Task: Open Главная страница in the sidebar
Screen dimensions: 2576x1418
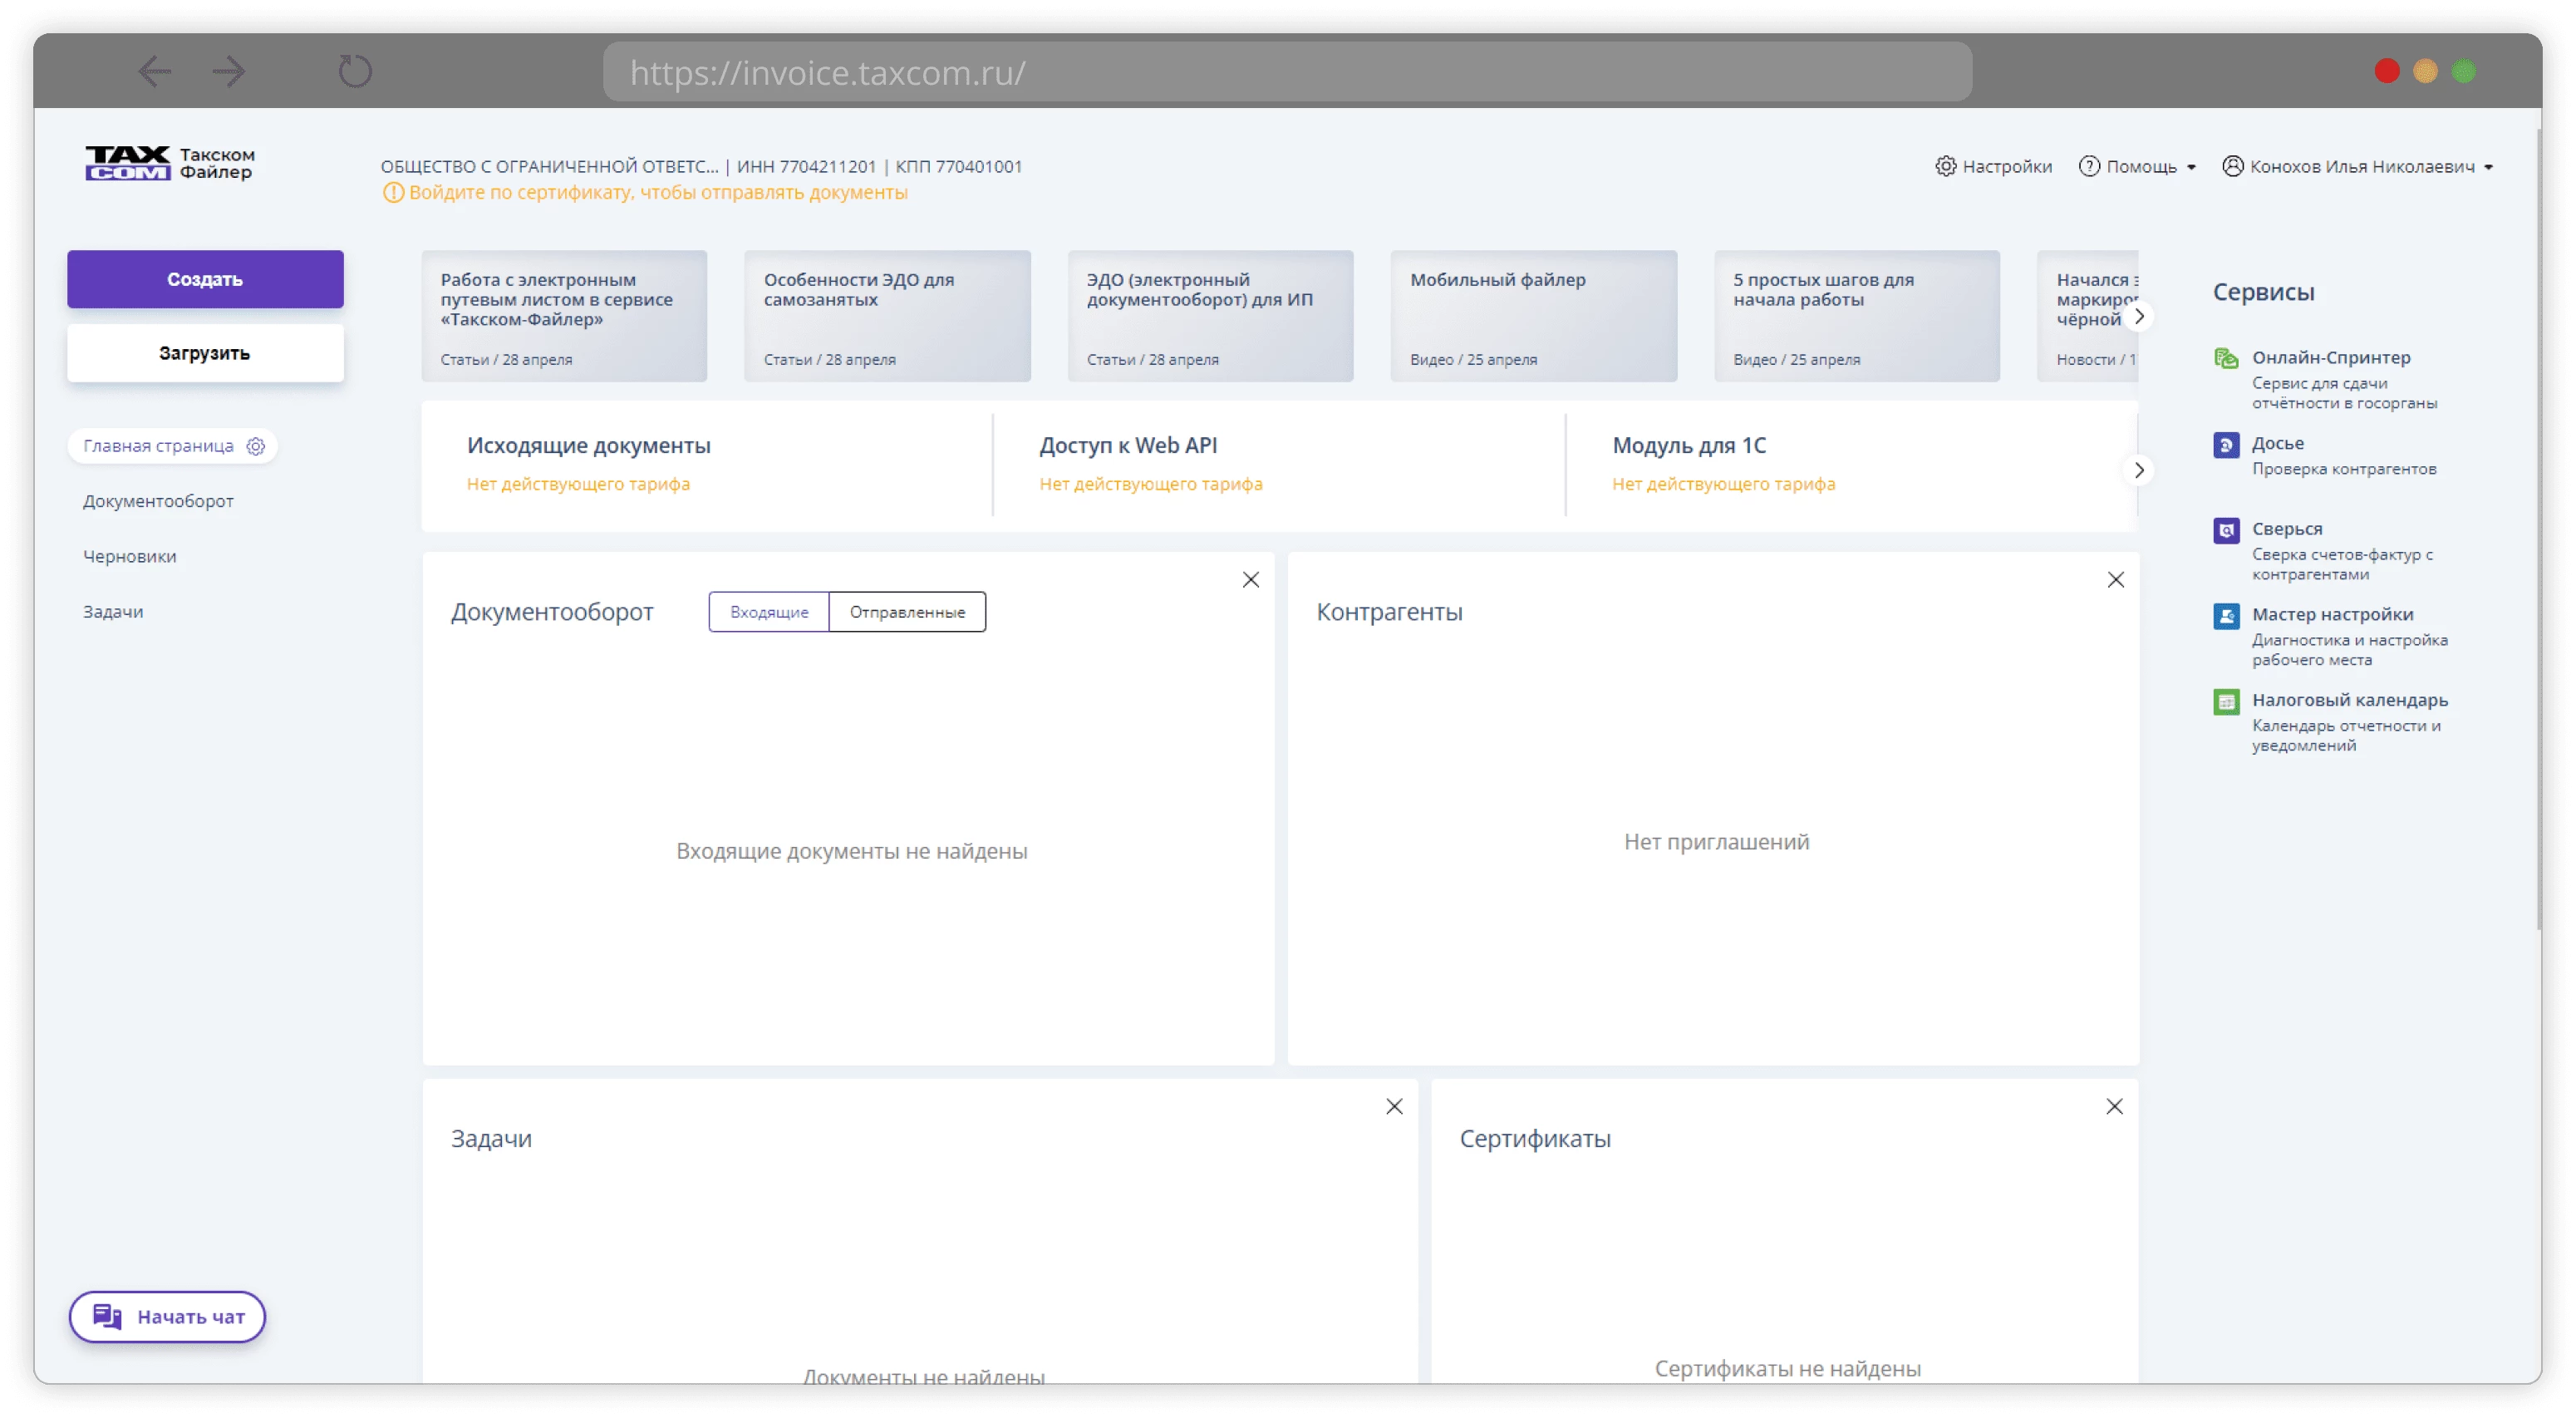Action: pyautogui.click(x=158, y=446)
